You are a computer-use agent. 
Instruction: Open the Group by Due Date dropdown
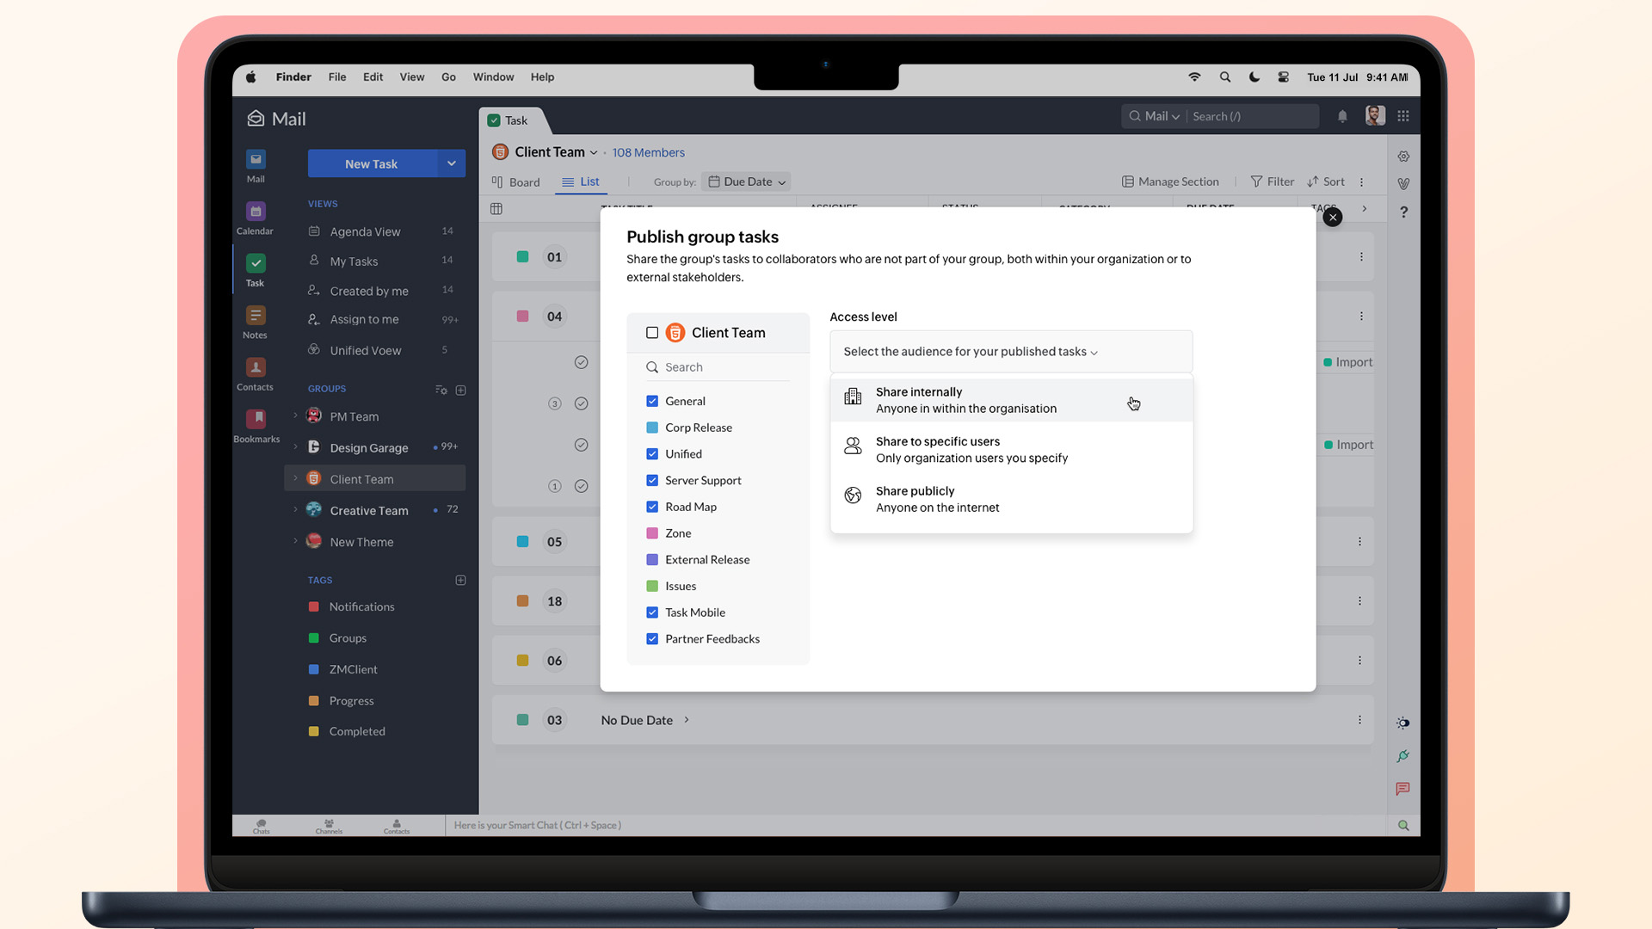click(x=746, y=181)
